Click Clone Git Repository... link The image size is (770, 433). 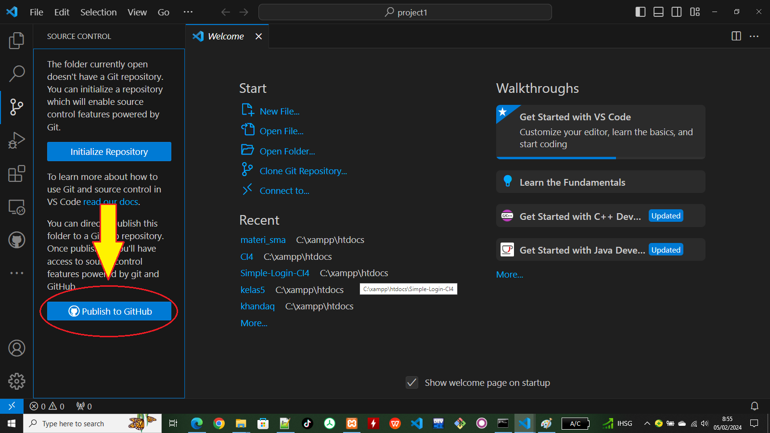point(303,171)
